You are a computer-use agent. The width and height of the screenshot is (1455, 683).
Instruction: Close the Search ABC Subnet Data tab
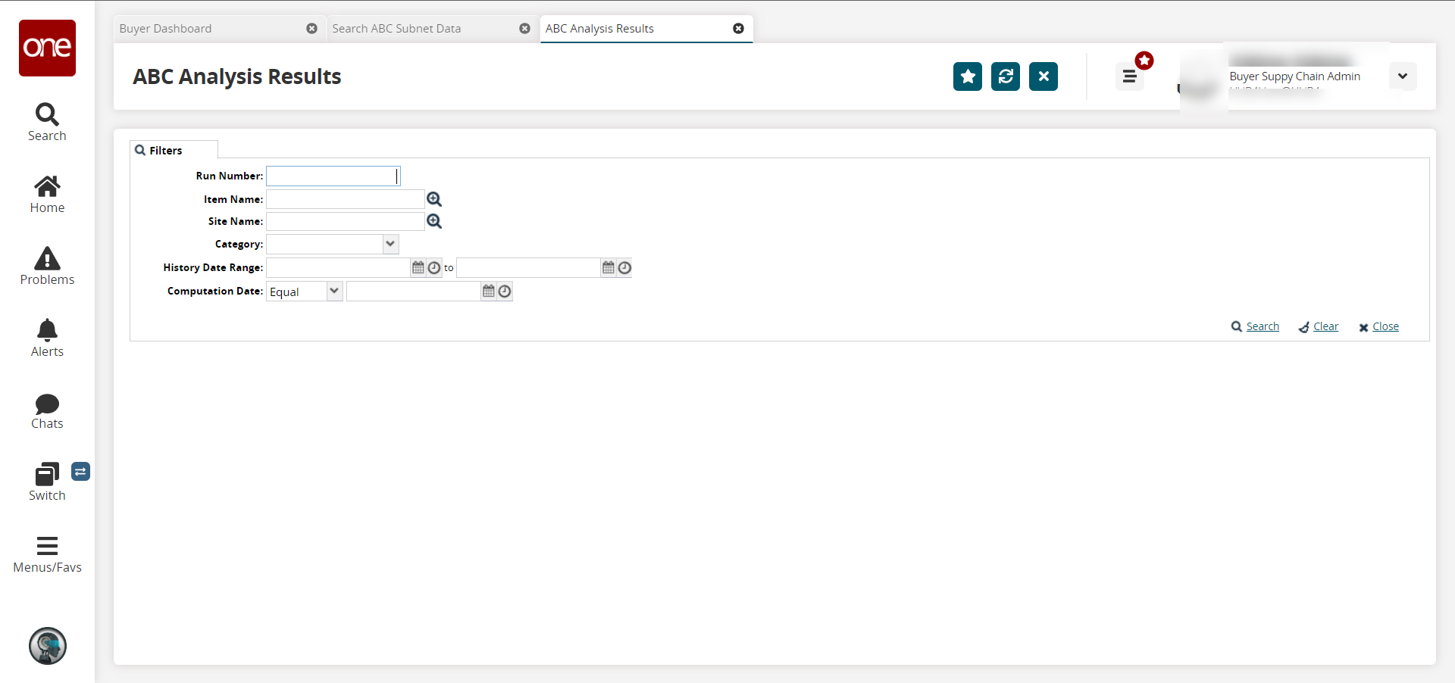pyautogui.click(x=524, y=28)
